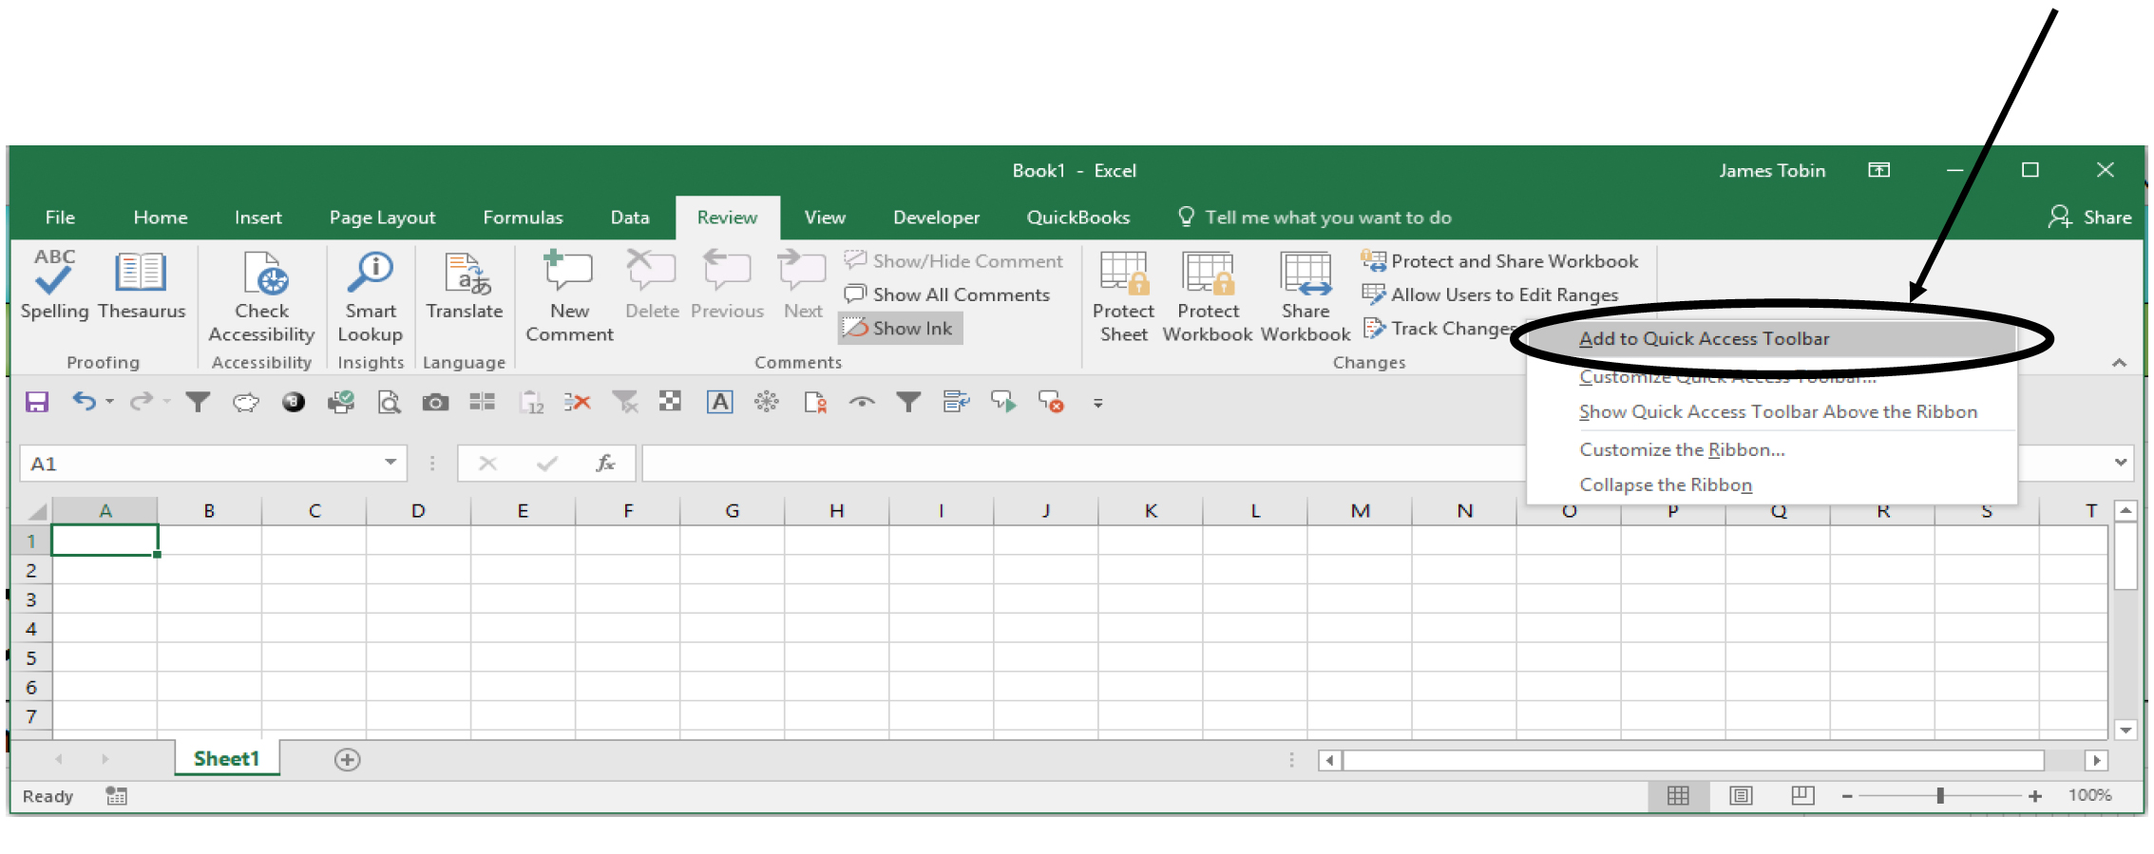Click Protect and Share Workbook

(x=1500, y=261)
